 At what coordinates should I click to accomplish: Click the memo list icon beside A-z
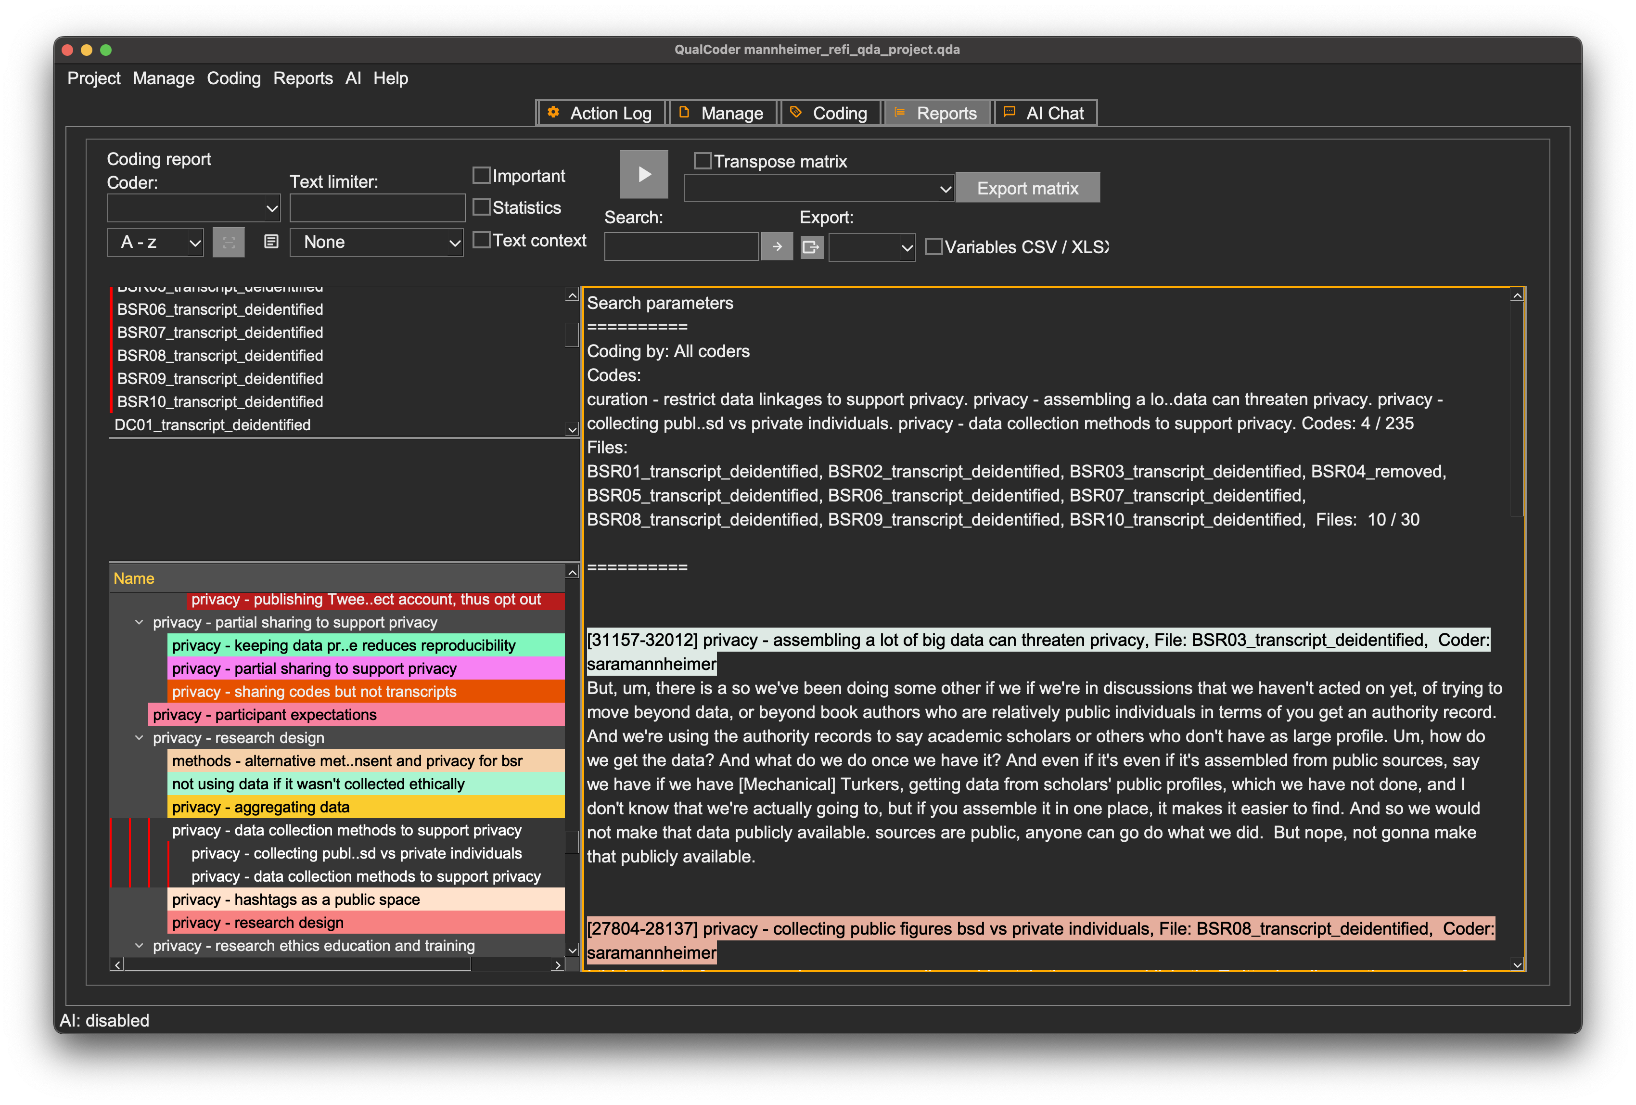coord(271,242)
